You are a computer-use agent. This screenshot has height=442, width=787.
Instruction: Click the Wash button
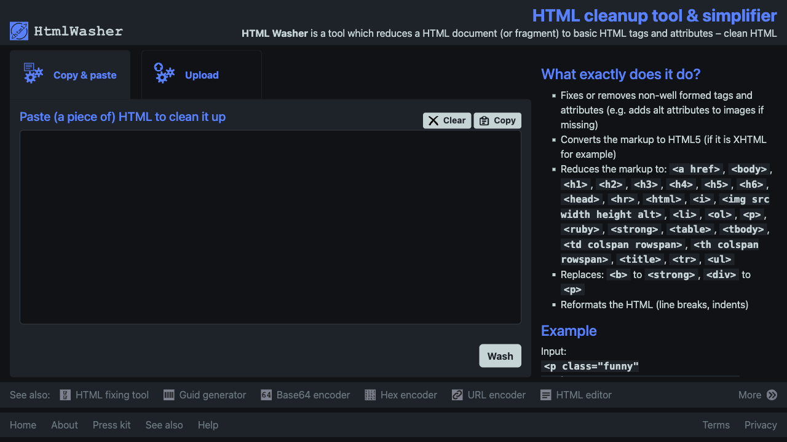click(500, 356)
